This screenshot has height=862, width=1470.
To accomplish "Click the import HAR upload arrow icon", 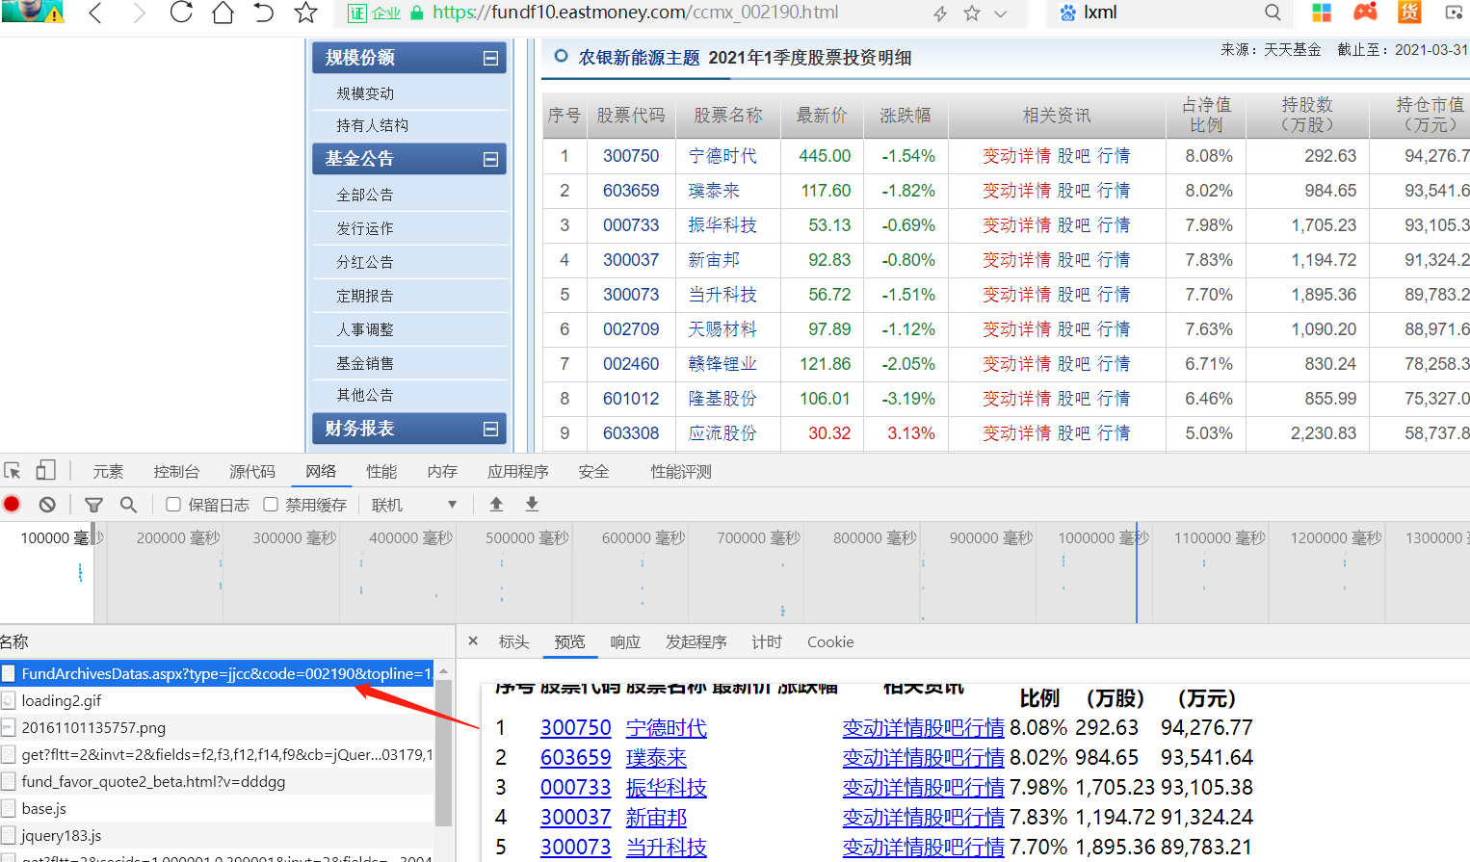I will [496, 504].
